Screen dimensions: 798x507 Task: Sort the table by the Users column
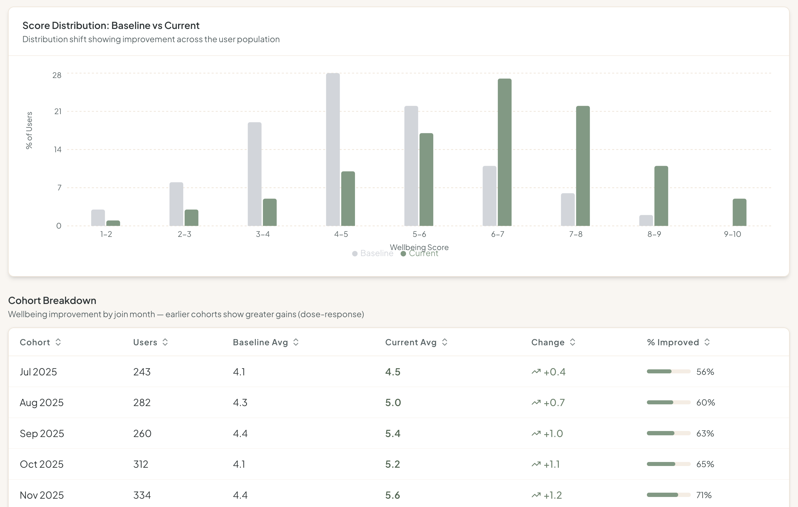click(166, 342)
